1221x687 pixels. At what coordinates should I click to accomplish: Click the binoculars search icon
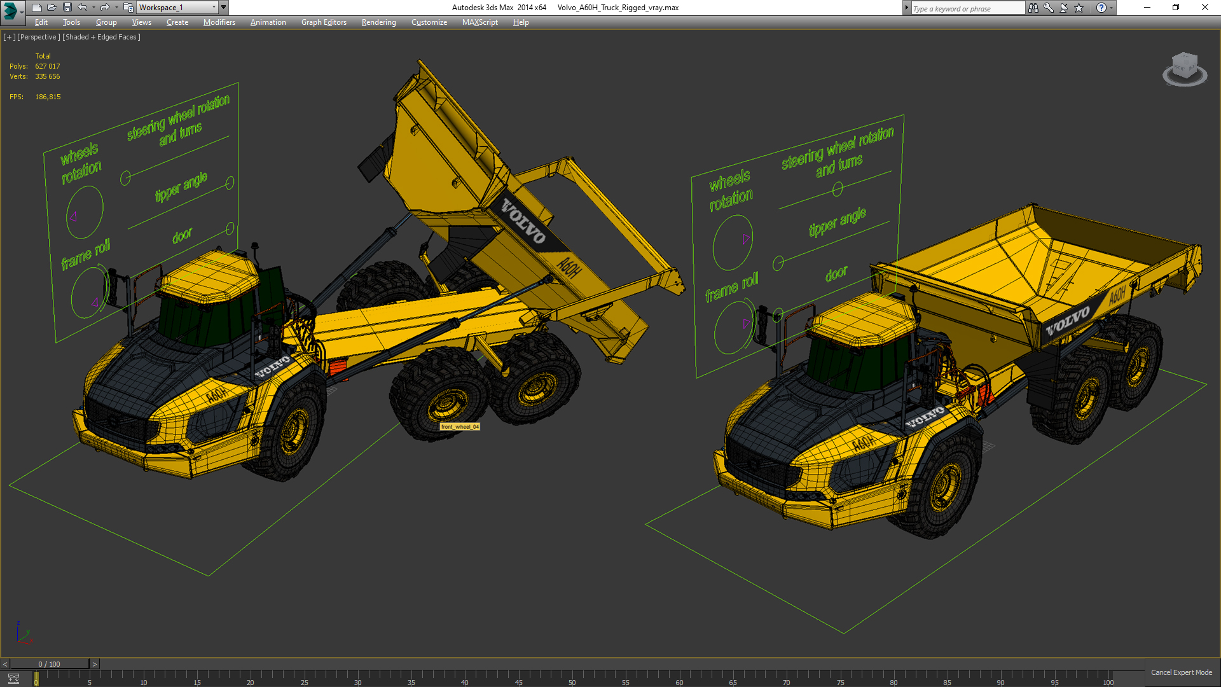(x=1033, y=8)
